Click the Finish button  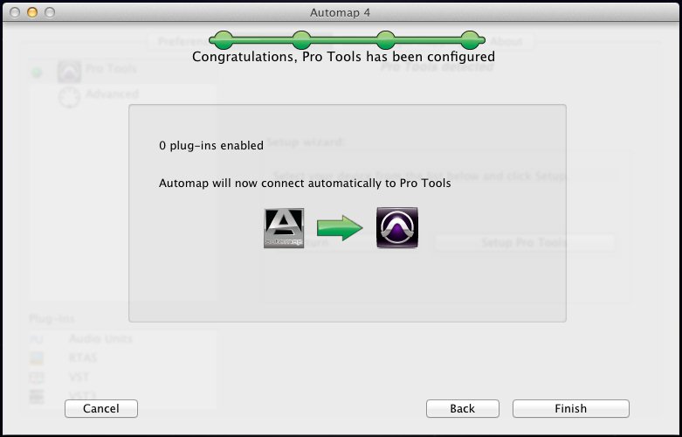click(570, 408)
